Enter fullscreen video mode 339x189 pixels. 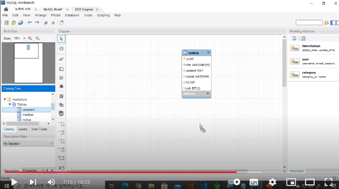tap(329, 182)
